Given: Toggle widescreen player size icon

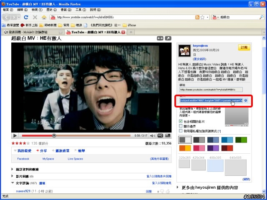Looking at the screenshot, I should tap(160, 38).
